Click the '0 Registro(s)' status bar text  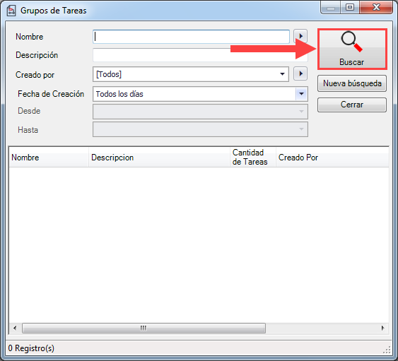(31, 348)
